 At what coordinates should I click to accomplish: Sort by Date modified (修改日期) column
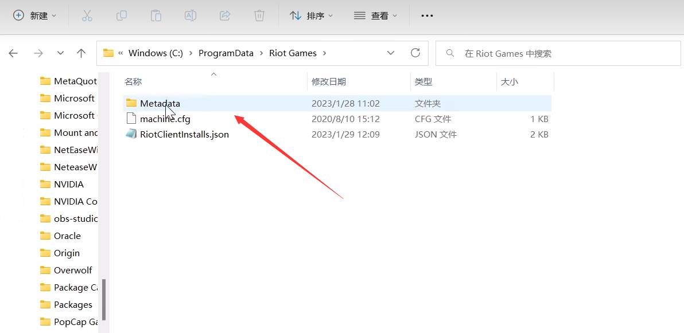click(x=328, y=81)
